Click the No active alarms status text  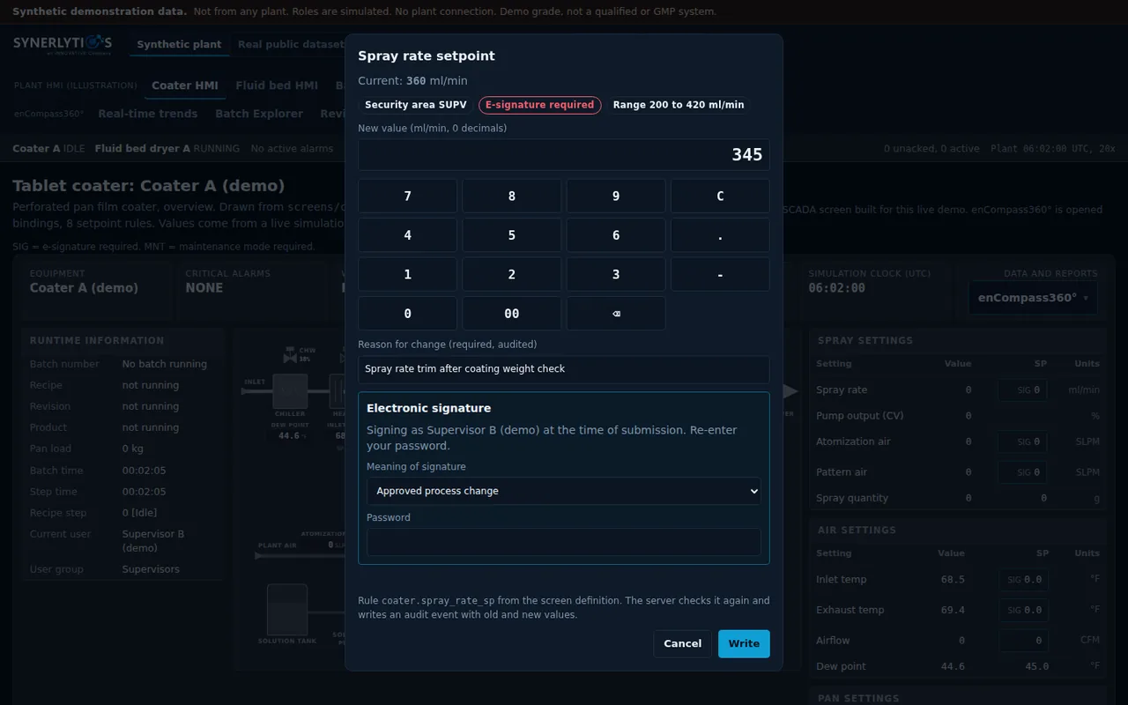pyautogui.click(x=292, y=149)
